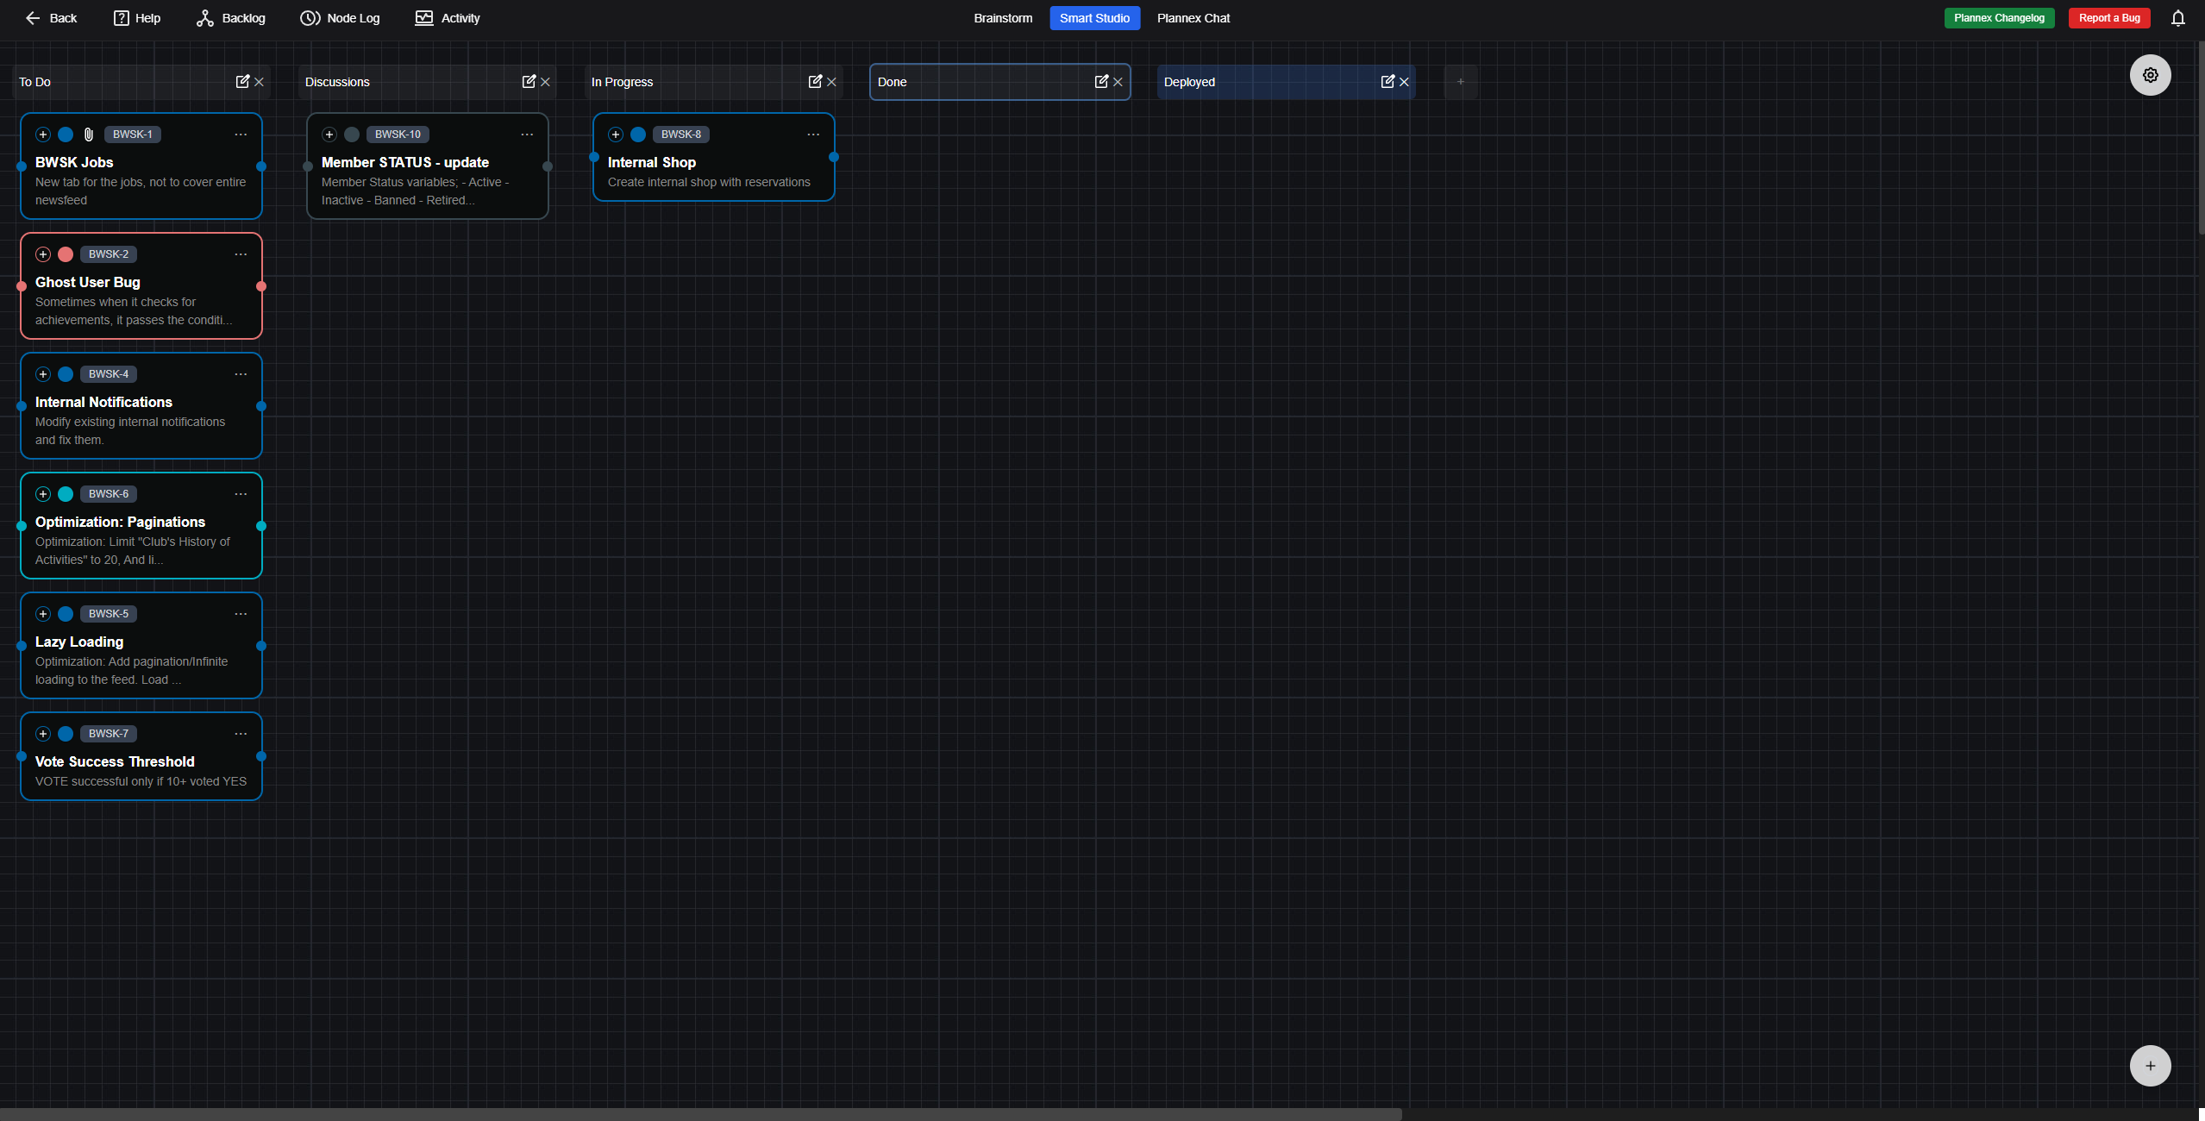Screen dimensions: 2205x1121
Task: Click the red circle on Ghost User Bug card
Action: [x=65, y=254]
